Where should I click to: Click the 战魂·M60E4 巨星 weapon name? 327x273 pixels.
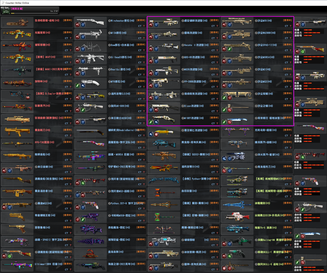click(x=121, y=155)
